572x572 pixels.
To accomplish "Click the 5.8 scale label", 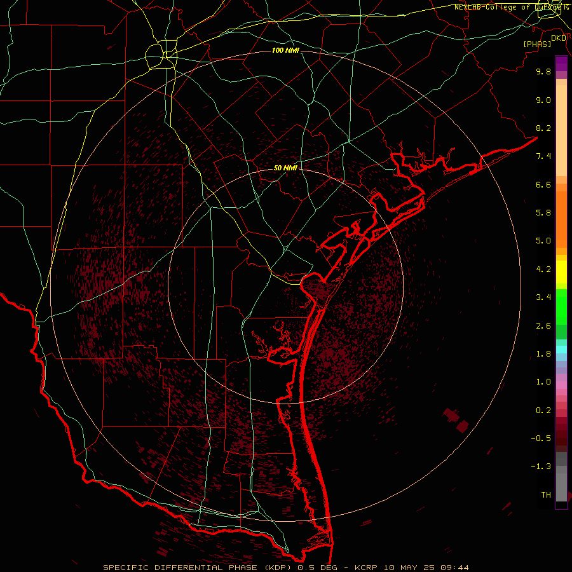I will coord(543,213).
